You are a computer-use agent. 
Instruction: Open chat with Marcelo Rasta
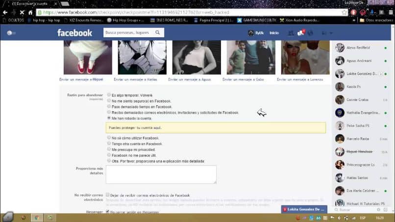(362, 139)
